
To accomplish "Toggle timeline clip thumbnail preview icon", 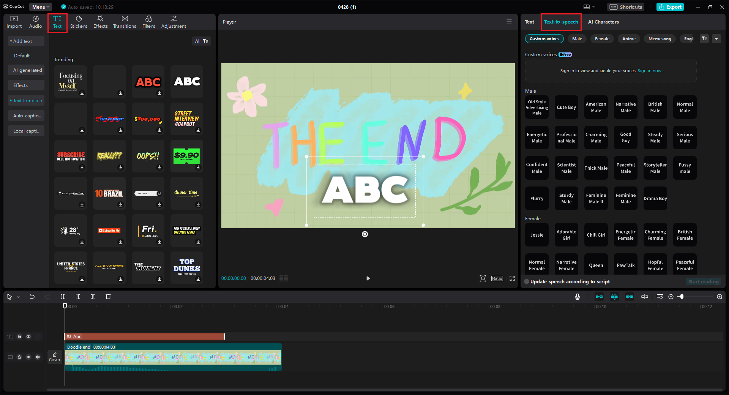I will click(660, 297).
